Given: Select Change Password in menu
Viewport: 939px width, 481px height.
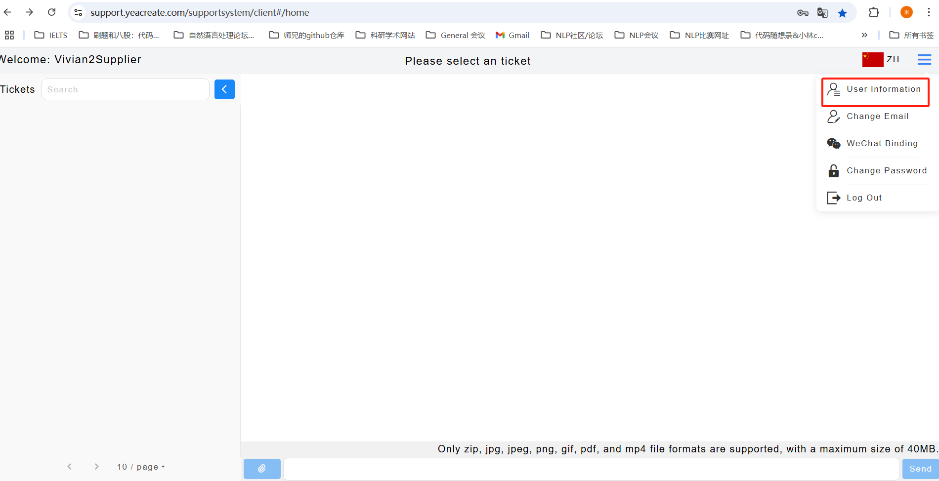Looking at the screenshot, I should [x=886, y=171].
